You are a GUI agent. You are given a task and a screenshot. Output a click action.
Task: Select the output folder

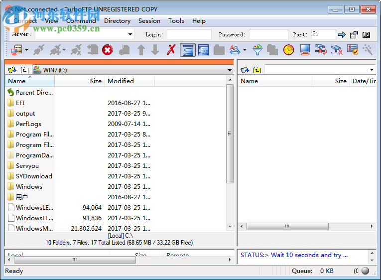click(x=21, y=114)
